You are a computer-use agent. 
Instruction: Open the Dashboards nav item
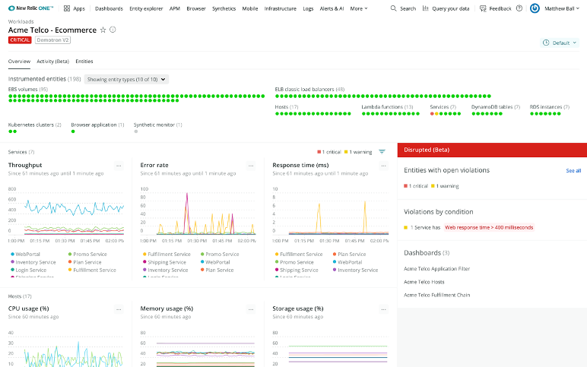click(x=109, y=8)
